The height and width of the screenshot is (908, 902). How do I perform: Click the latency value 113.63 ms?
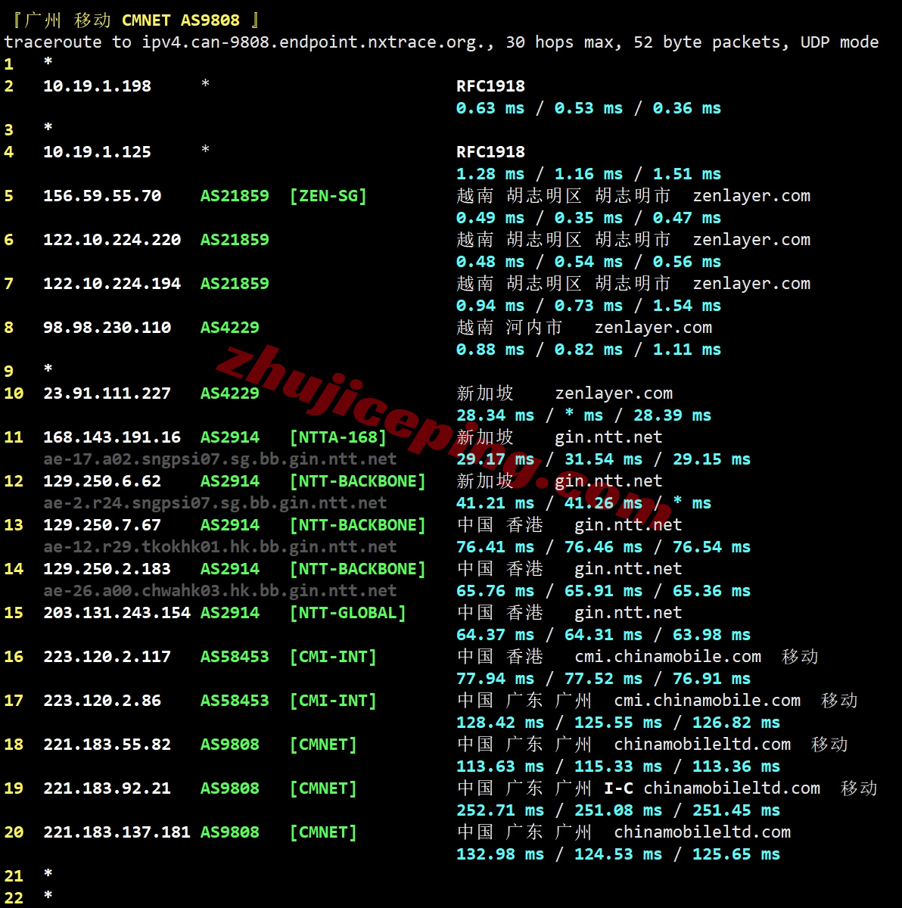point(500,767)
